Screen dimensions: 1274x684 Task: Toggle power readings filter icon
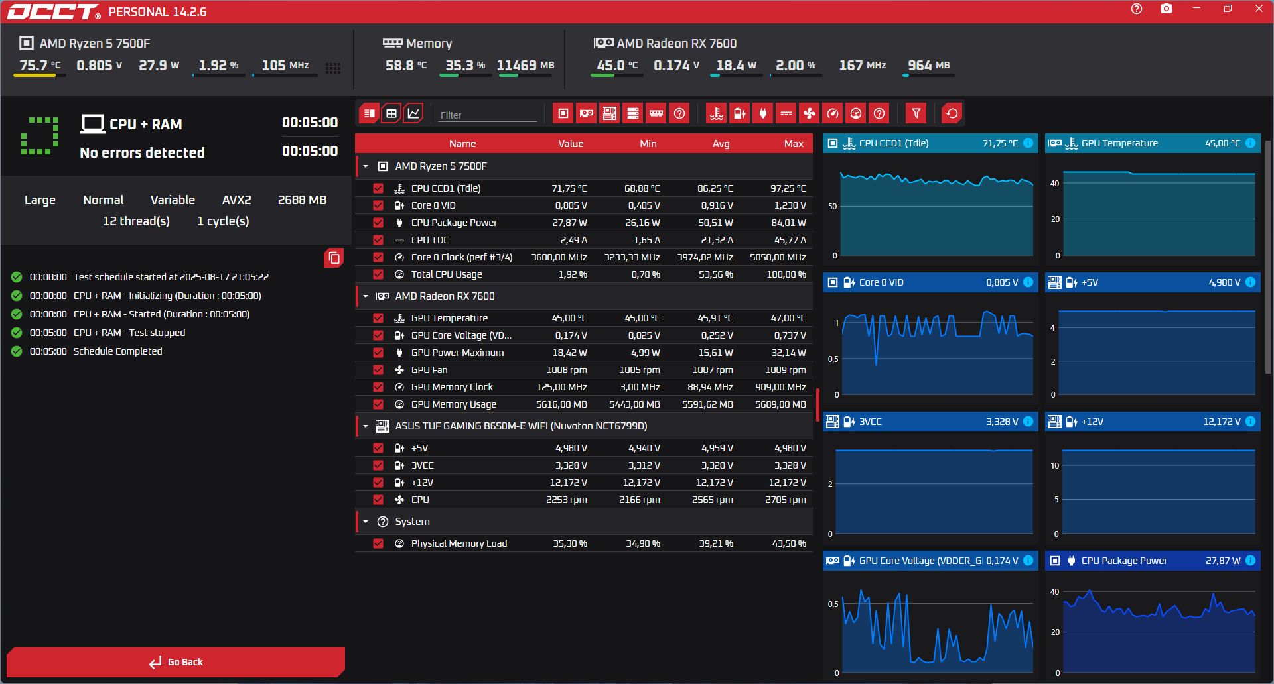pos(763,113)
